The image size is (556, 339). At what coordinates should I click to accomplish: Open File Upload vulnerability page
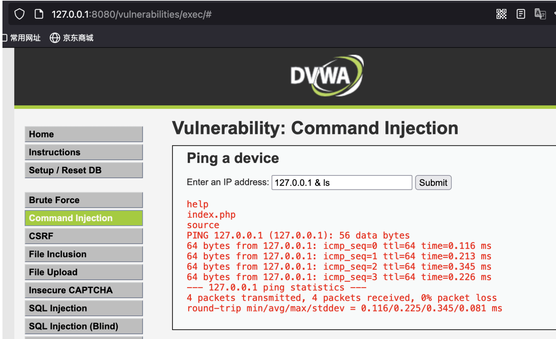coord(84,272)
